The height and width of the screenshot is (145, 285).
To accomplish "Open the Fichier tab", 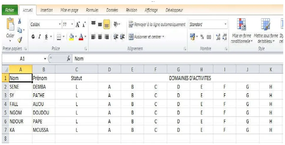I will (10, 10).
